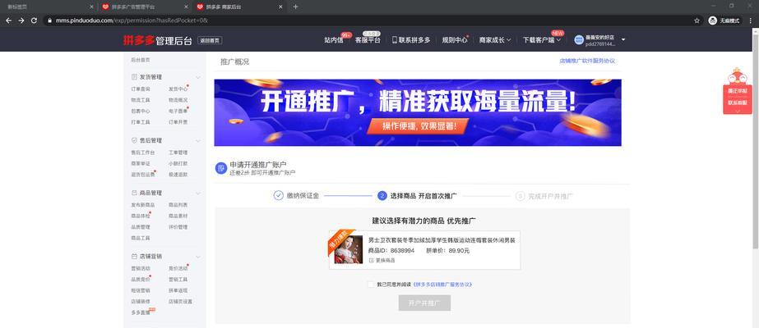
Task: Open the 商家成长 dropdown
Action: [x=495, y=40]
